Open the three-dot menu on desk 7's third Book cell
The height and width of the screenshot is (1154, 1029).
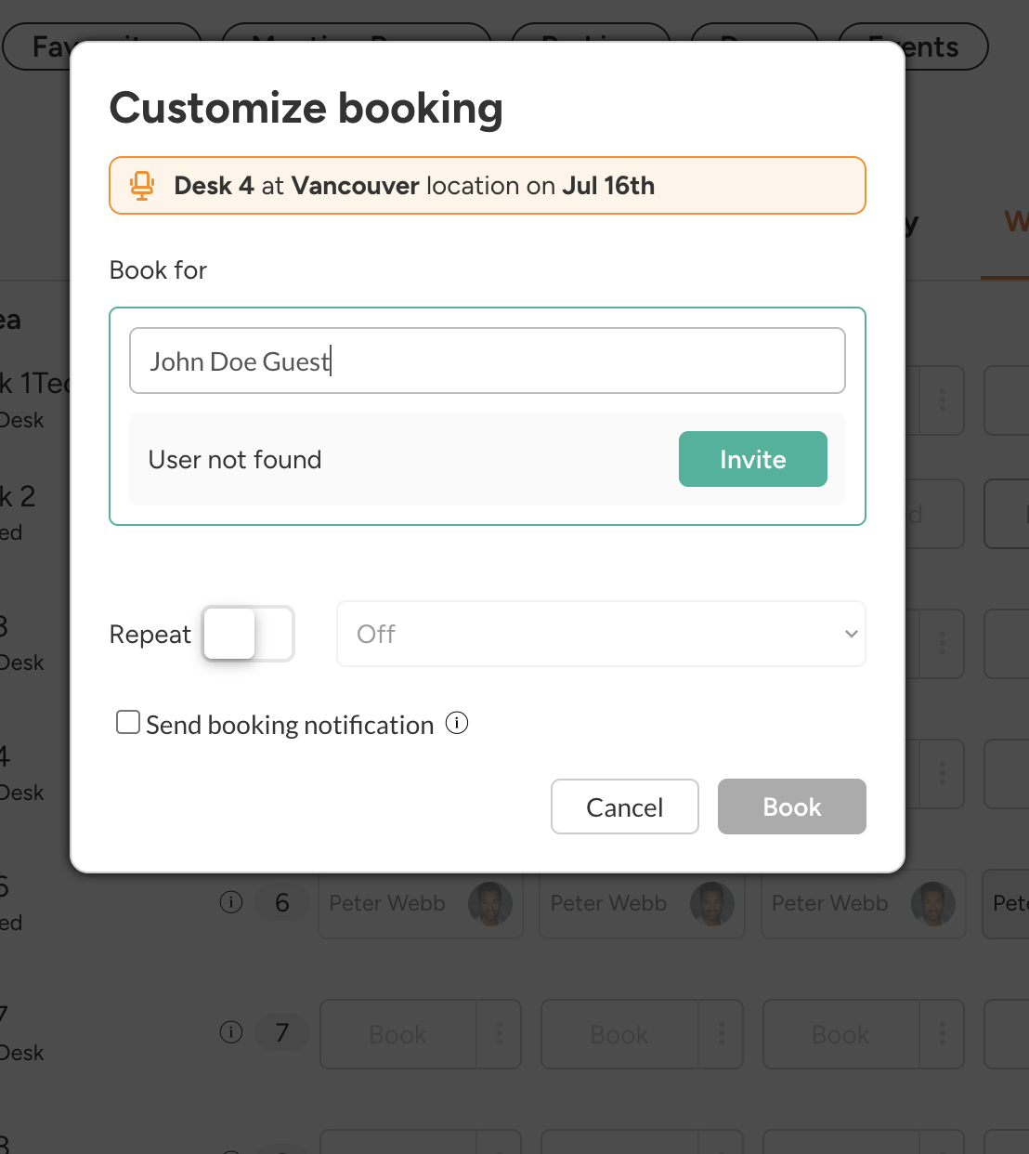point(943,1034)
